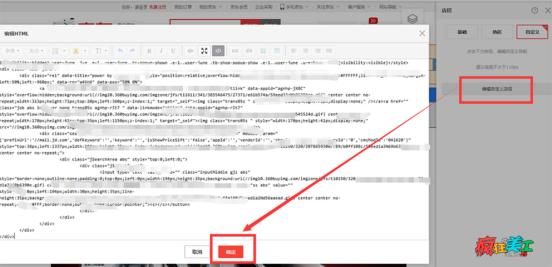Switch to the 基础 tab in 店招 panel

(462, 31)
